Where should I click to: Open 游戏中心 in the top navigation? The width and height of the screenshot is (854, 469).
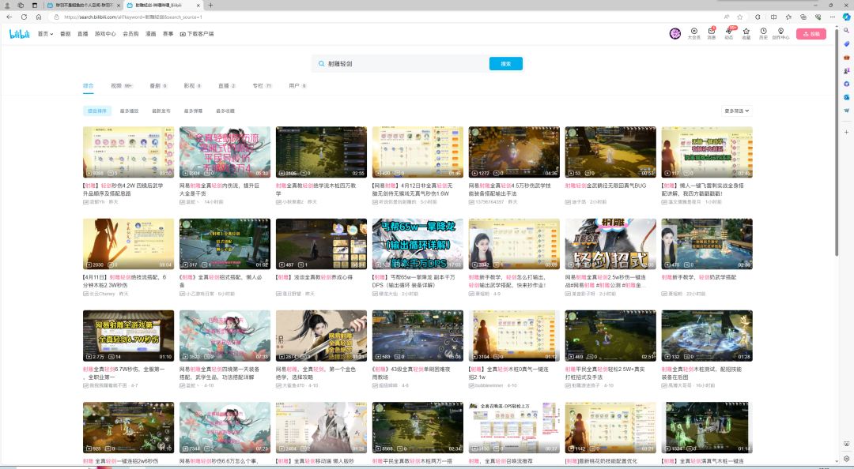(105, 34)
